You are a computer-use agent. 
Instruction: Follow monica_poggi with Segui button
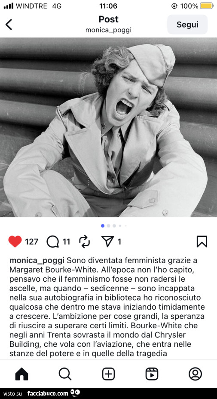[x=187, y=25]
